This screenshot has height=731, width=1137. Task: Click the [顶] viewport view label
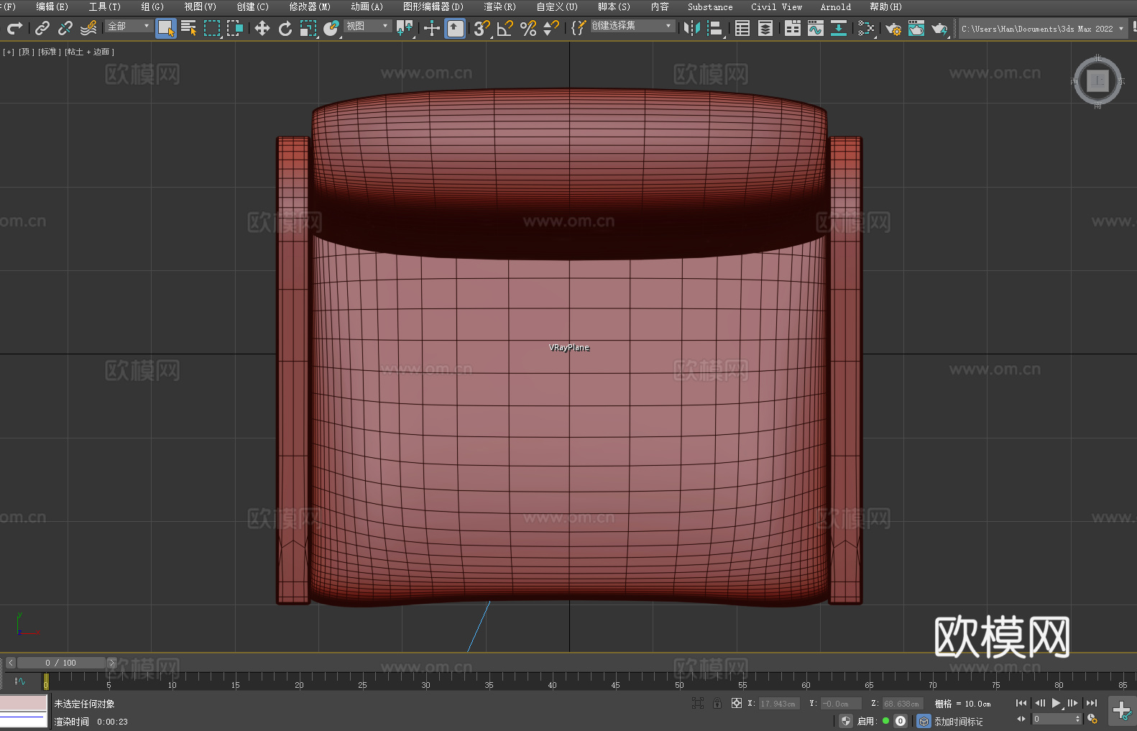click(x=26, y=52)
